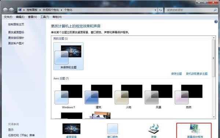Open 更改帐户图片 link
220x138 pixels.
click(x=16, y=43)
